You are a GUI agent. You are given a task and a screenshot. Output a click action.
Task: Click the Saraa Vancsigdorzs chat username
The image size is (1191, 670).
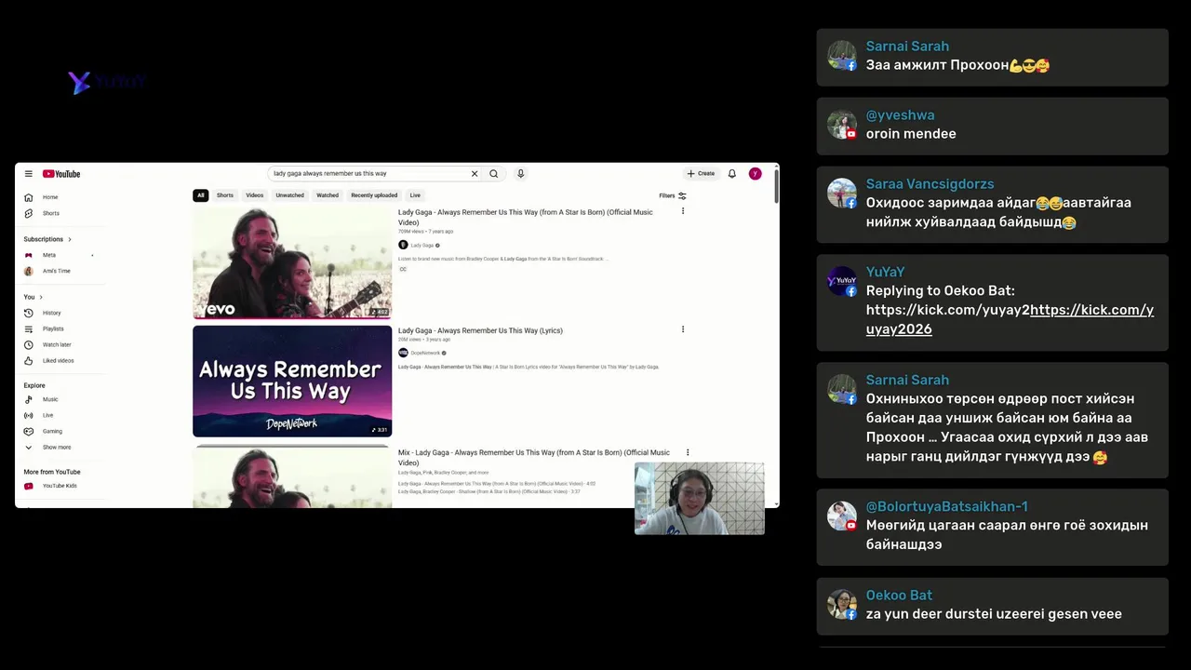[930, 184]
